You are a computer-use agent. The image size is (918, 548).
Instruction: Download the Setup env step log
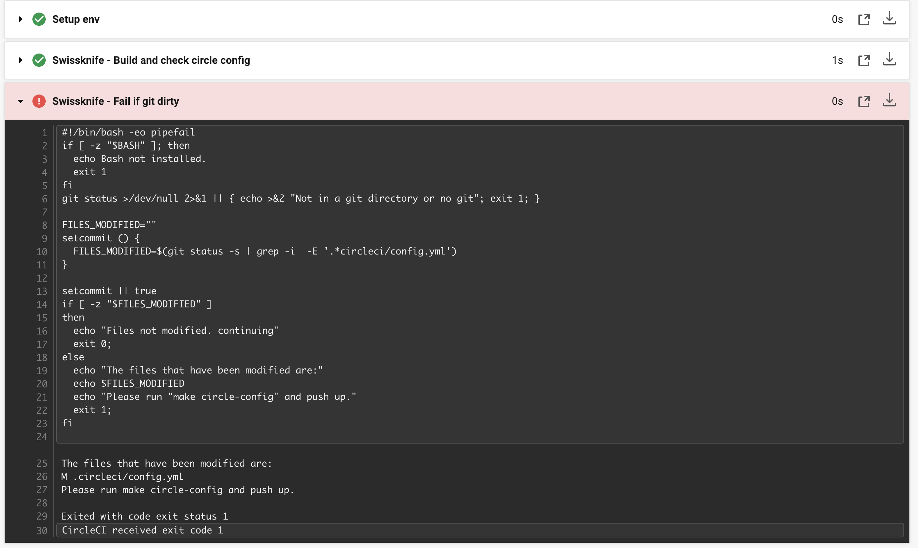click(890, 19)
